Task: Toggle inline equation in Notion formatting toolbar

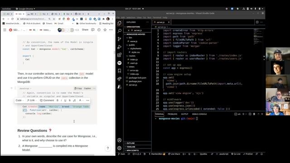Action: click(74, 101)
